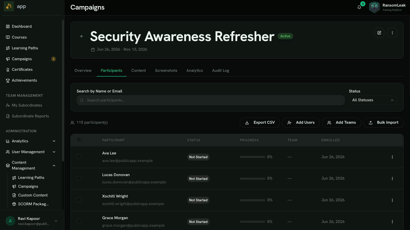410x230 pixels.
Task: Check the Grace Morgan row checkbox
Action: click(x=79, y=221)
